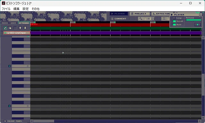Screen dimensions: 205x123
Task: Open the 編集 menu
Action: tap(16, 9)
